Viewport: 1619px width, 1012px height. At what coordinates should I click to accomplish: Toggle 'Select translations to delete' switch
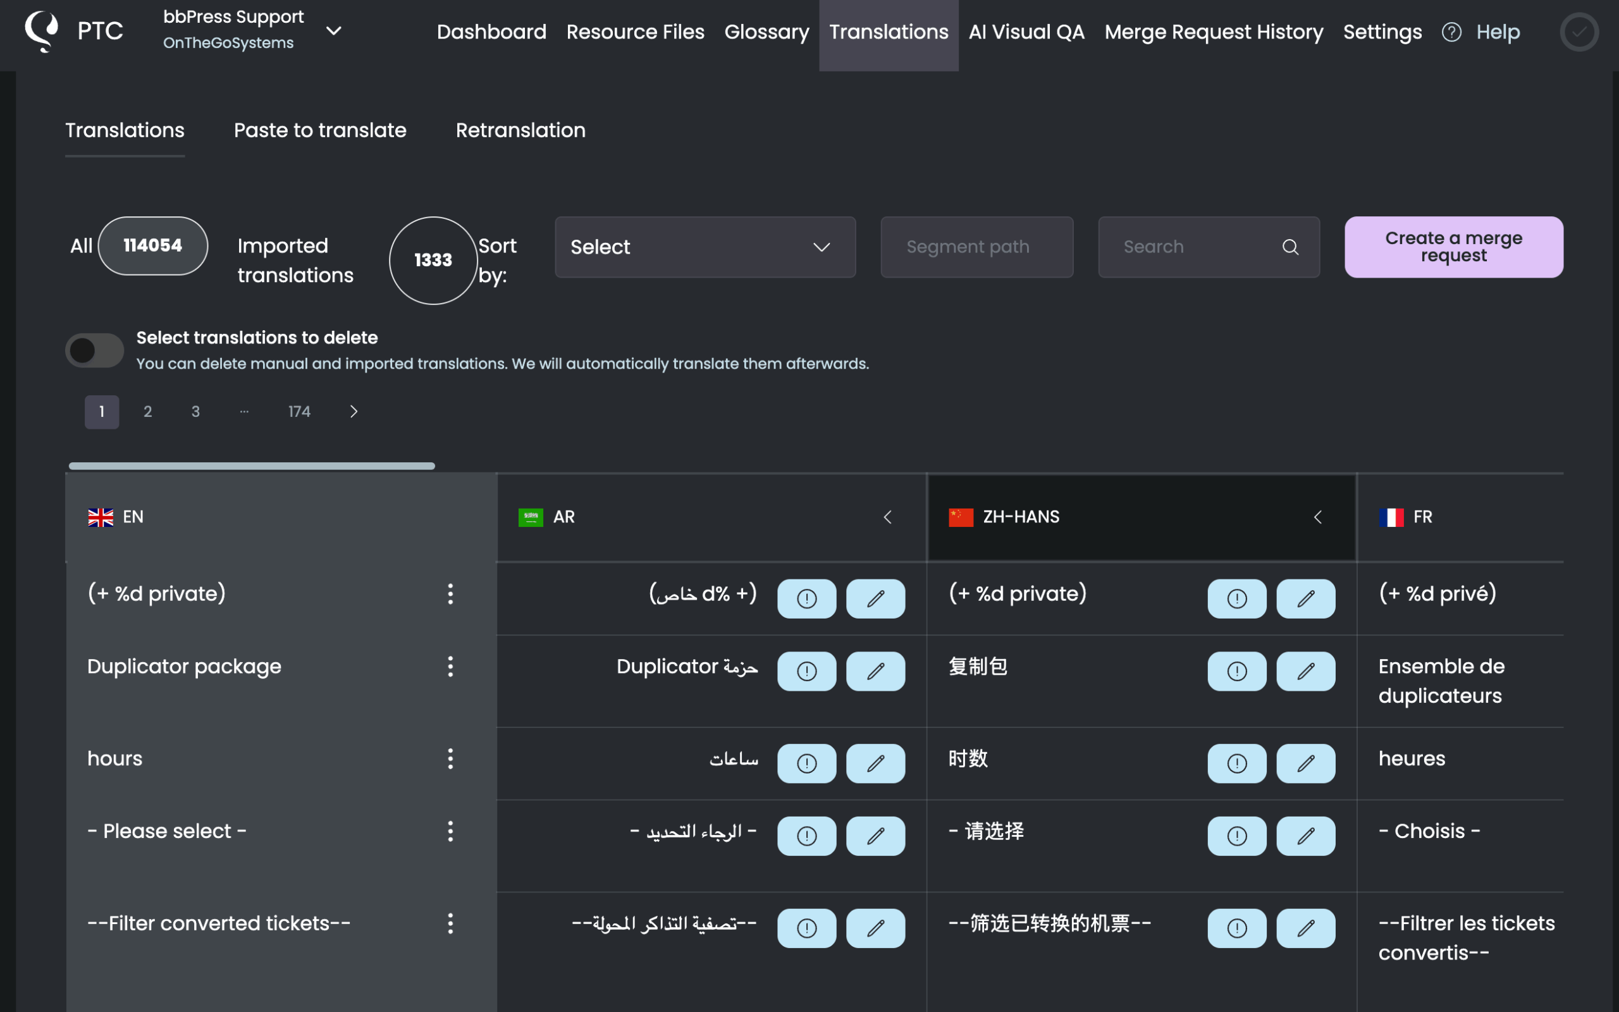[94, 350]
